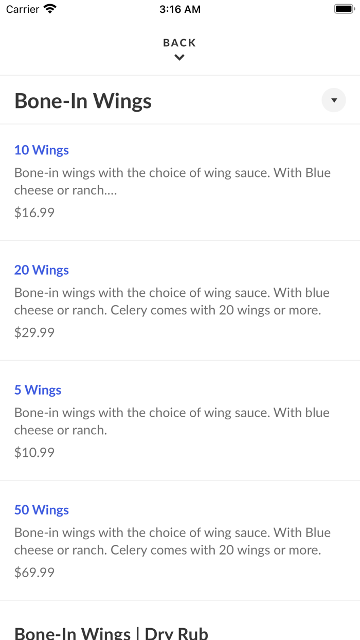The width and height of the screenshot is (360, 640).
Task: Tap the $69.99 price for 50 Wings
Action: click(x=34, y=572)
